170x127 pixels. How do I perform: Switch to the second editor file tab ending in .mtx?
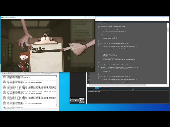coord(105,22)
